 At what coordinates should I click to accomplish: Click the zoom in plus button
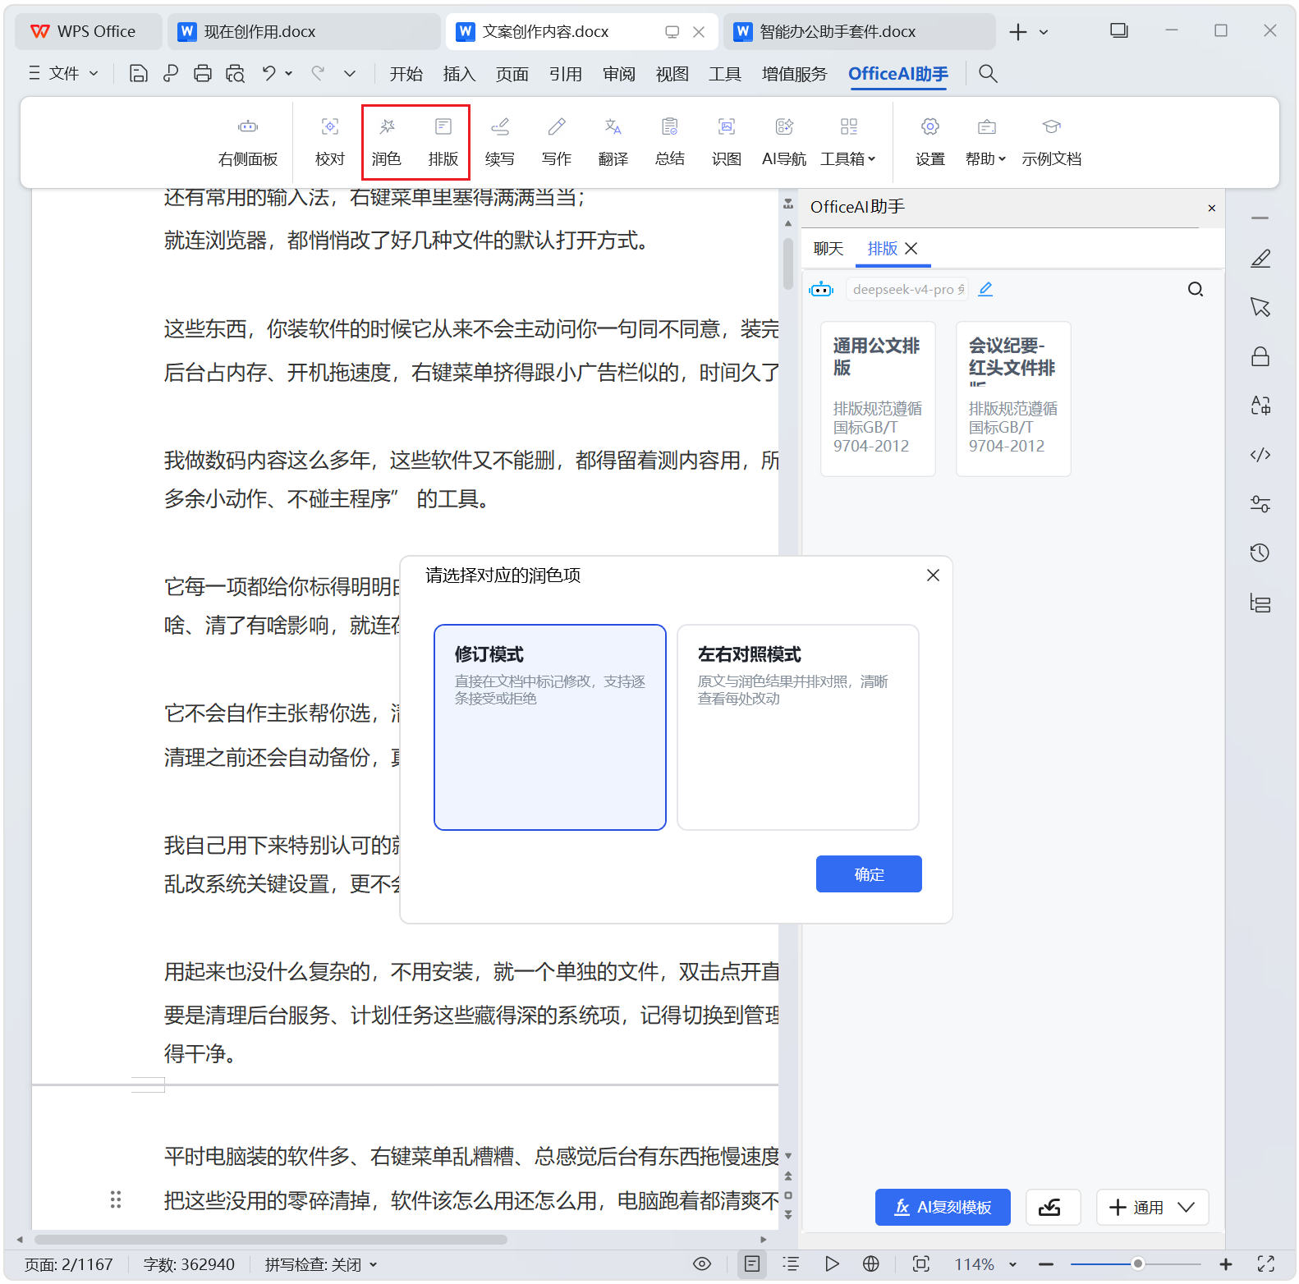pos(1226,1264)
